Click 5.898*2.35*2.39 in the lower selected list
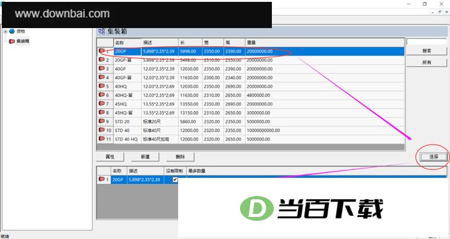This screenshot has height=239, width=450. click(x=146, y=180)
